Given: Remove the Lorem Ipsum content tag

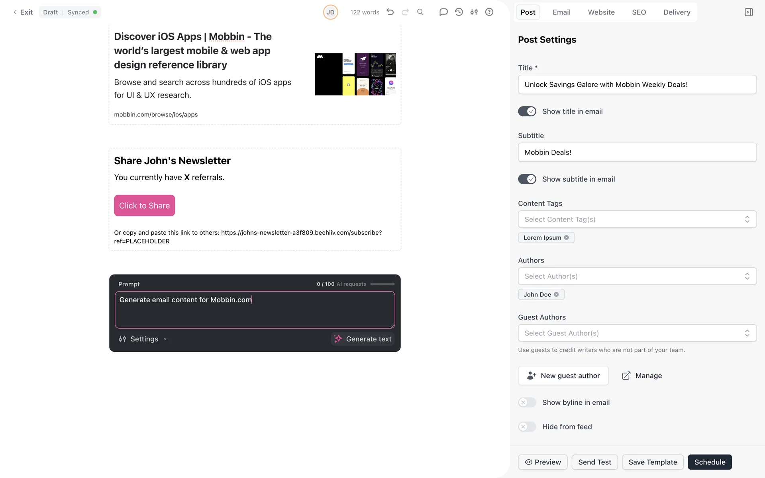Looking at the screenshot, I should [x=567, y=237].
